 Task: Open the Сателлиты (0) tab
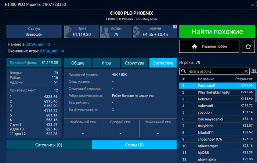pyautogui.click(x=49, y=145)
